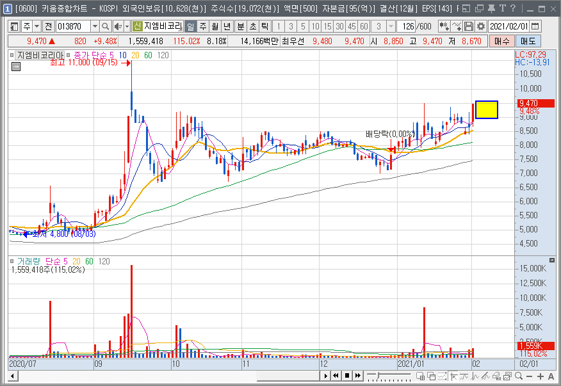Click the red 매수 buy button

coord(501,41)
